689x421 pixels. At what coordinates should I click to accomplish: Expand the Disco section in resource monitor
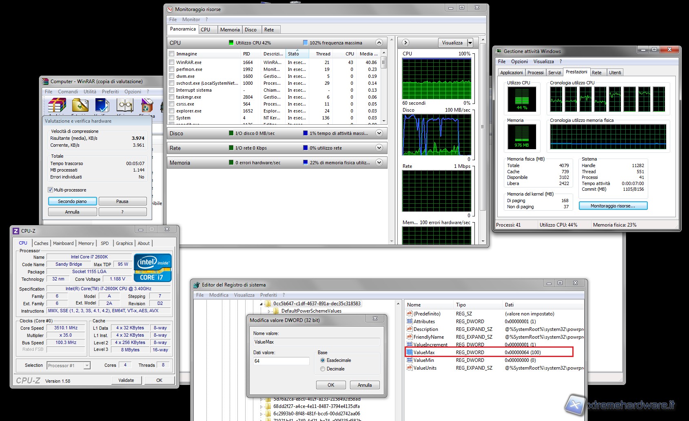tap(379, 133)
